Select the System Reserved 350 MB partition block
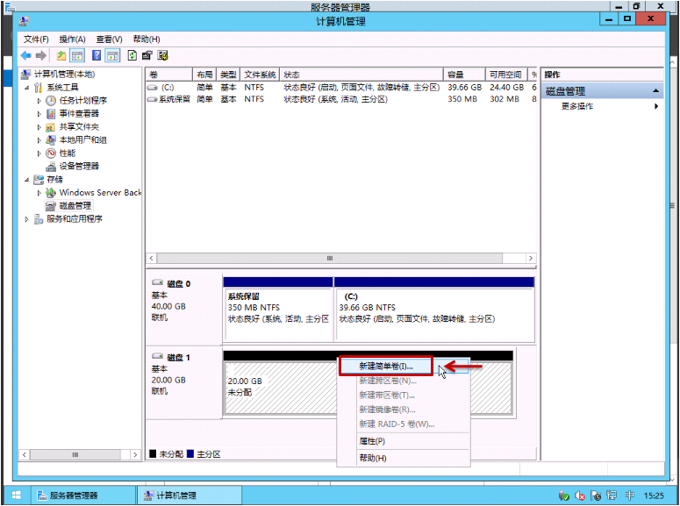 (278, 310)
